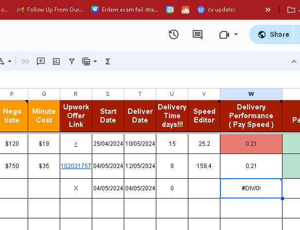Expand the meeting camera dropdown arrow
Viewport: 300px width, 230px height.
coord(236,34)
